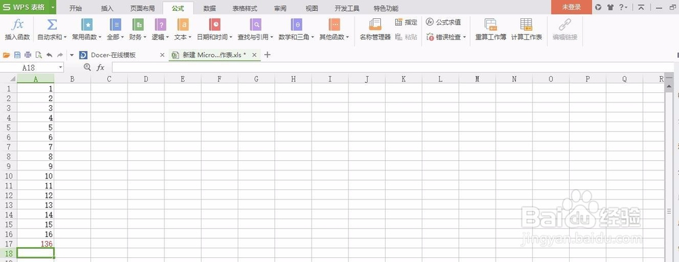
Task: Expand the 错误检查 dropdown arrow
Action: tap(464, 37)
